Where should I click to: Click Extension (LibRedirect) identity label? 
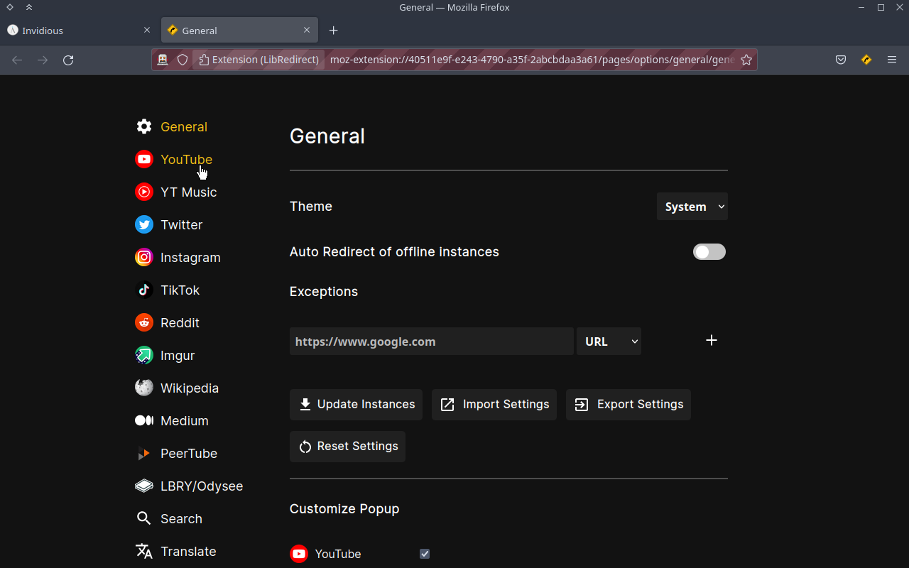[x=259, y=60]
